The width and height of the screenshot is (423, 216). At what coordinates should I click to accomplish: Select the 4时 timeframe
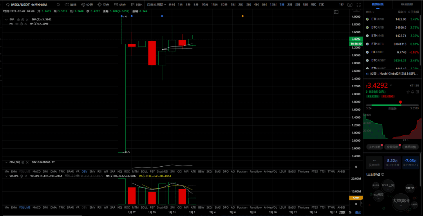pos(256,5)
